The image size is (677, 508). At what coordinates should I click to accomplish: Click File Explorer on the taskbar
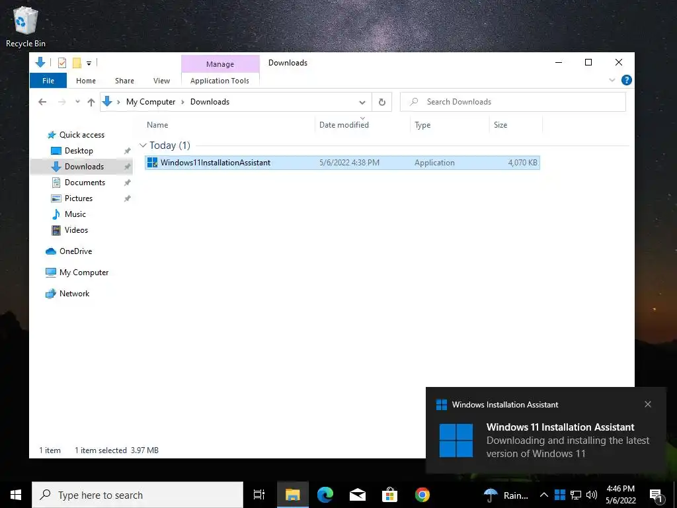(292, 495)
